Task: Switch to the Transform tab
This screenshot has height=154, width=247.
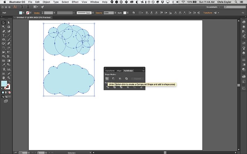Action: click(x=110, y=71)
